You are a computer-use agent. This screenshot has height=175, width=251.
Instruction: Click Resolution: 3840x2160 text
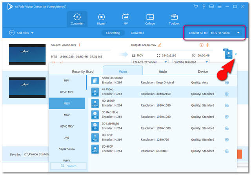point(156,94)
